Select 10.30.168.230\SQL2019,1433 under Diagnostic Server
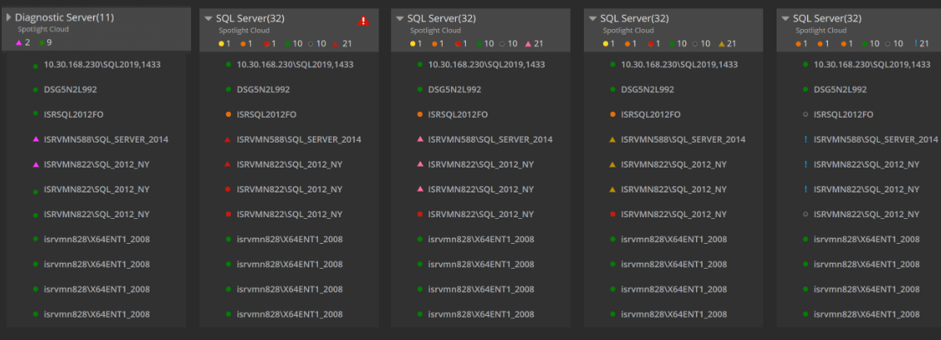Image resolution: width=941 pixels, height=340 pixels. point(102,64)
